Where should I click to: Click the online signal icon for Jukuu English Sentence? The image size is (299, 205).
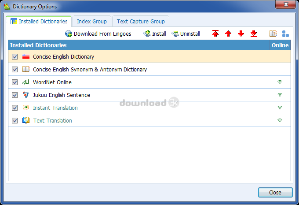click(x=280, y=95)
